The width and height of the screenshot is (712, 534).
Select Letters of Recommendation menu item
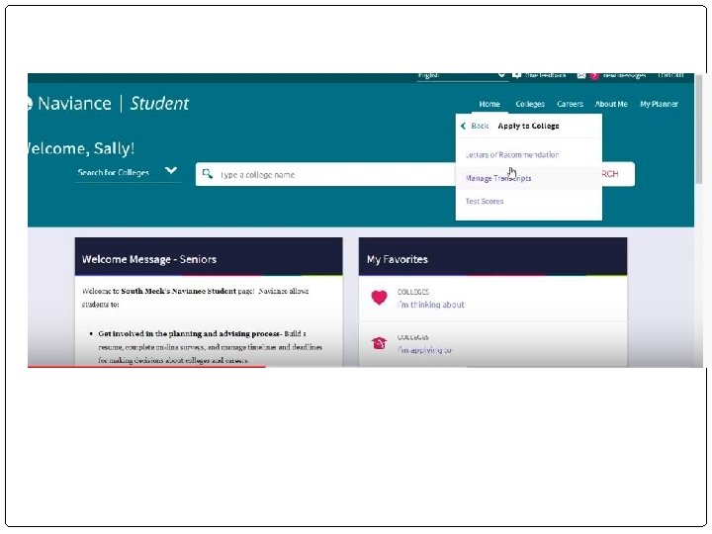[512, 155]
